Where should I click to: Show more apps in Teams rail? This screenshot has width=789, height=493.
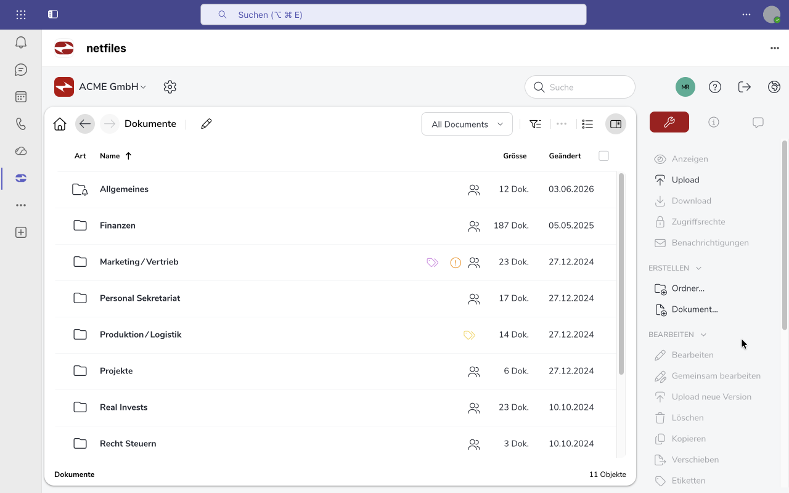pos(21,205)
